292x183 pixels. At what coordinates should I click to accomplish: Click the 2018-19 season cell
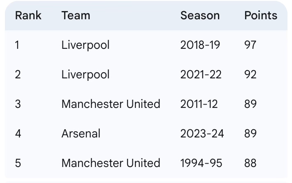(200, 45)
